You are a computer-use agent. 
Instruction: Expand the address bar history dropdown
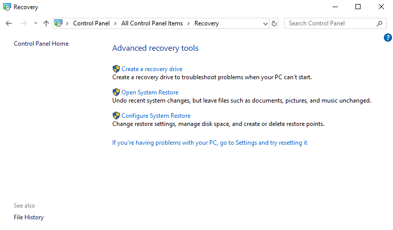(x=266, y=23)
